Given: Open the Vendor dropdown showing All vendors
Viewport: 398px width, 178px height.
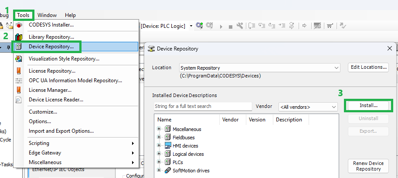Looking at the screenshot, I should 308,107.
